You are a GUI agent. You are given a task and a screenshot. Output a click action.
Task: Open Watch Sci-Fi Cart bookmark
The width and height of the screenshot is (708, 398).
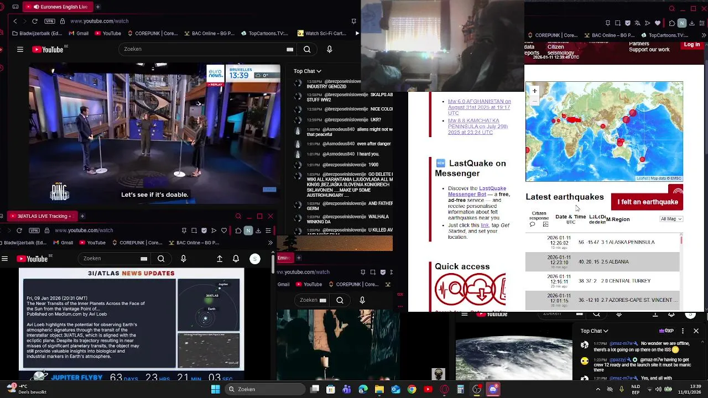(322, 33)
